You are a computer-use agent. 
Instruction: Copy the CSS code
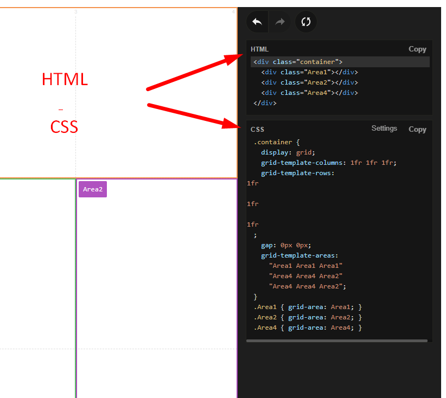pyautogui.click(x=417, y=129)
